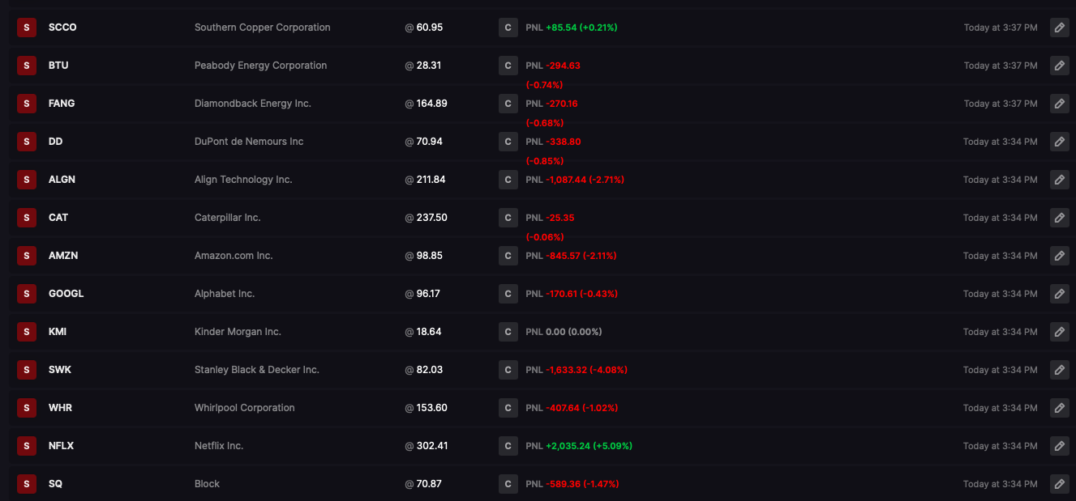1076x501 pixels.
Task: Click the SQ price @ 70.87
Action: coord(424,484)
